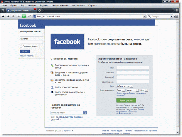Open Opera panels wrench icon
Image resolution: width=182 pixels, height=137 pixels.
click(3, 11)
